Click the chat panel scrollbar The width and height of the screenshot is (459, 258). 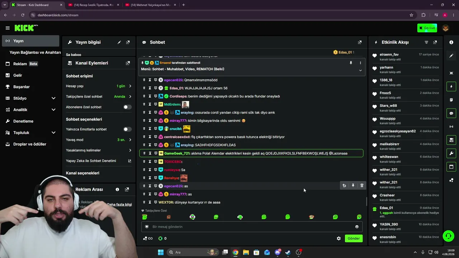(366, 201)
